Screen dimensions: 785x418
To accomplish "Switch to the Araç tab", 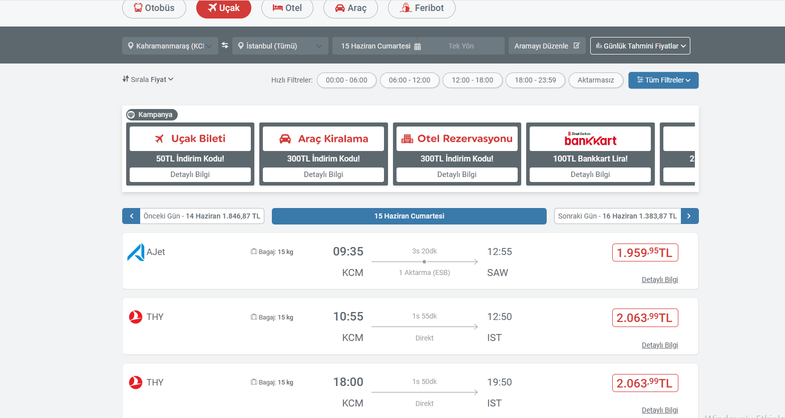I will (x=350, y=8).
